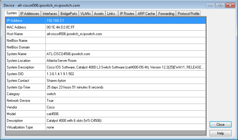Select the System OID row label
Image resolution: width=238 pixels, height=140 pixels.
click(25, 74)
